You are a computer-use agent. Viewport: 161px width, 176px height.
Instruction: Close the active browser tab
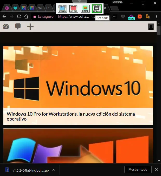coord(105,8)
